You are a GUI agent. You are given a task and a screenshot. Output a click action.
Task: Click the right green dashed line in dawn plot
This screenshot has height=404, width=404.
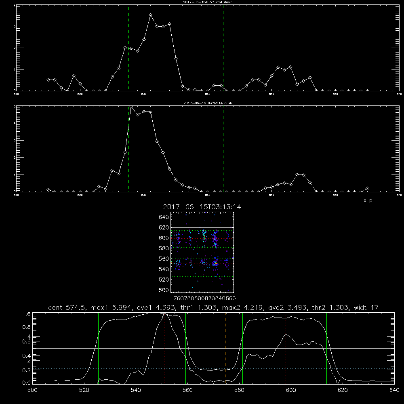[x=223, y=48]
